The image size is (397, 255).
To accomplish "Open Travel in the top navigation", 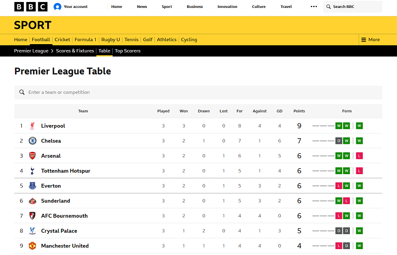I will pos(286,6).
